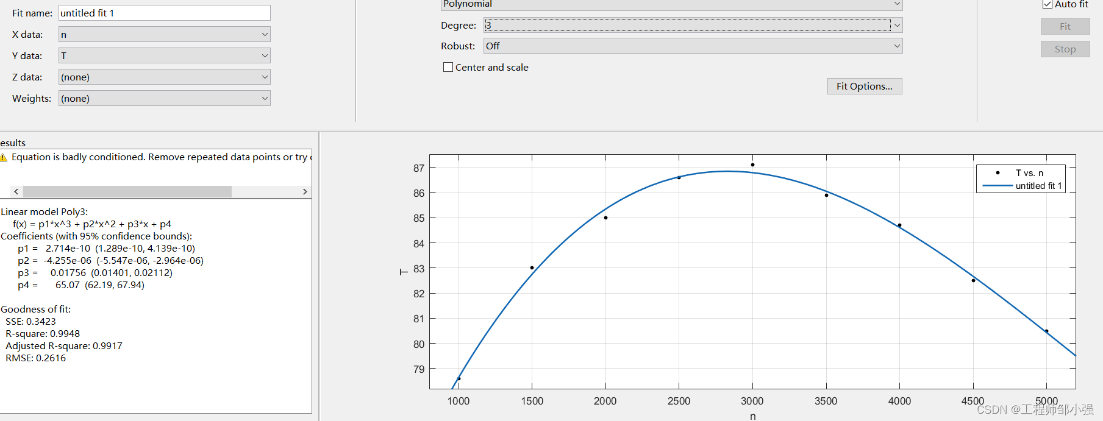This screenshot has width=1103, height=421.
Task: Click the data point at n=2000
Action: pyautogui.click(x=605, y=218)
